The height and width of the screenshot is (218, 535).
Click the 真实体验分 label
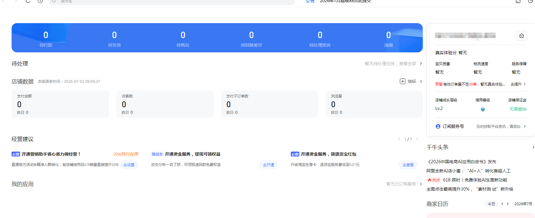point(446,53)
